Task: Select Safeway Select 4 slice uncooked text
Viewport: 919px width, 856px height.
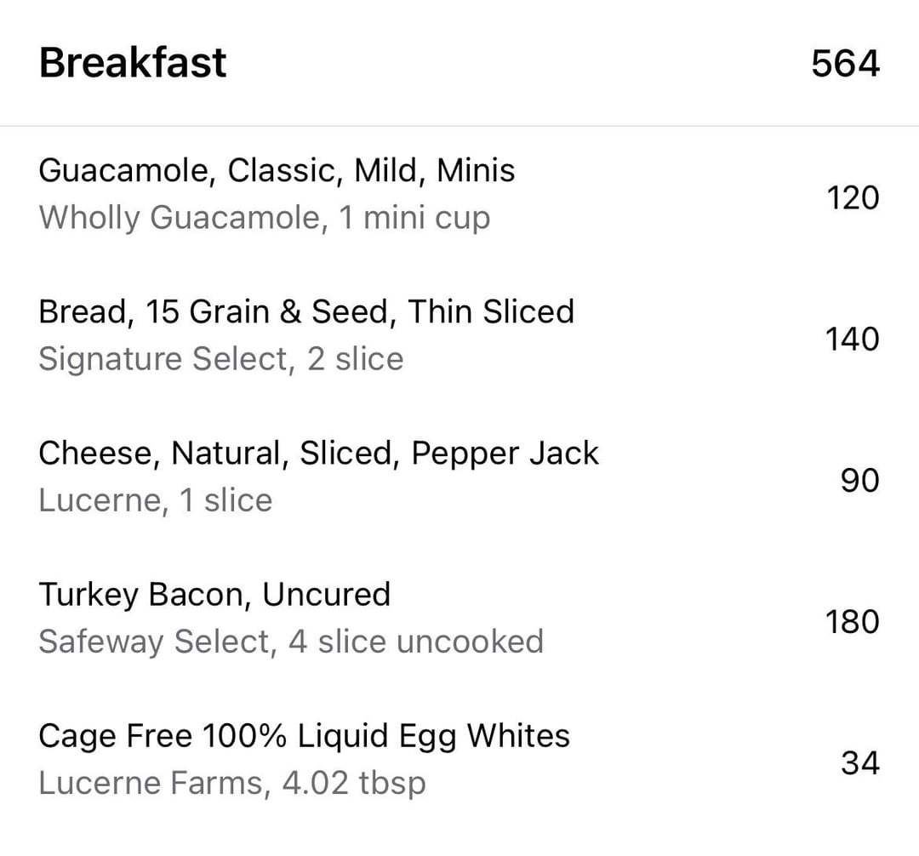Action: point(291,642)
